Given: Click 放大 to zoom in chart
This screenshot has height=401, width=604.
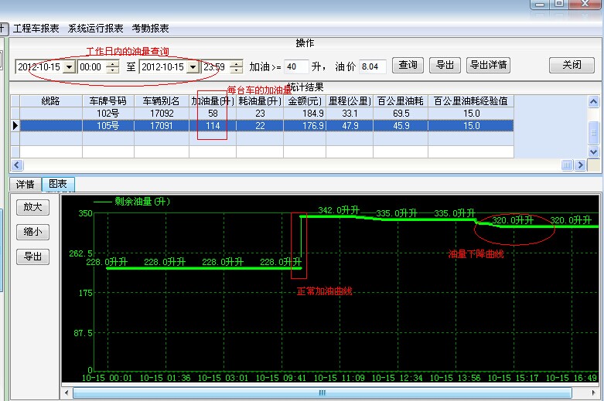Looking at the screenshot, I should (x=32, y=207).
